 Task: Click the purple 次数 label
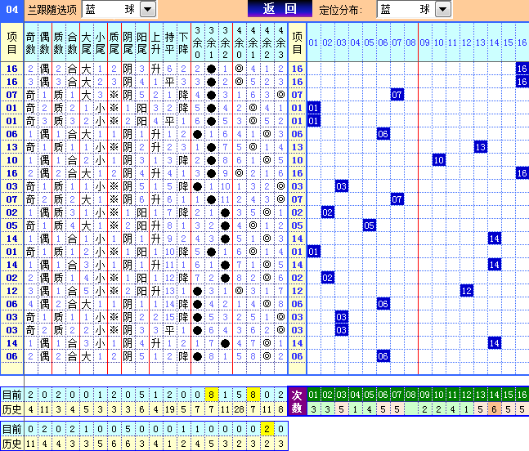pos(297,401)
